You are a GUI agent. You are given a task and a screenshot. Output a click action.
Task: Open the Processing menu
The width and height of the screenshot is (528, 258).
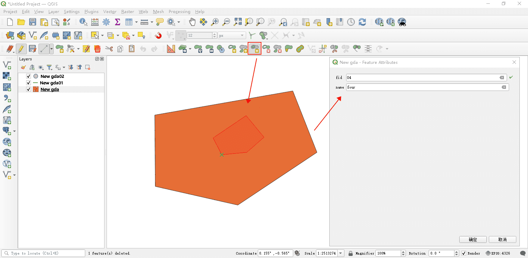click(179, 11)
